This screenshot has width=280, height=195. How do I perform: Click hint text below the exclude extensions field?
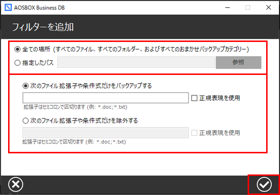point(74,142)
